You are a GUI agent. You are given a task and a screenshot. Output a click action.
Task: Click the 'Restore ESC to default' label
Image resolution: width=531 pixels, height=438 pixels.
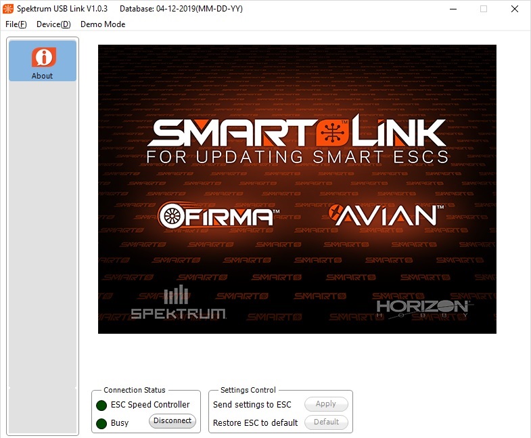(255, 423)
